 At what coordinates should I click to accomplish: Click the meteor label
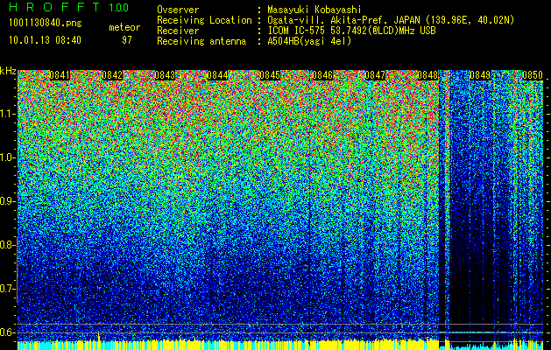124,27
